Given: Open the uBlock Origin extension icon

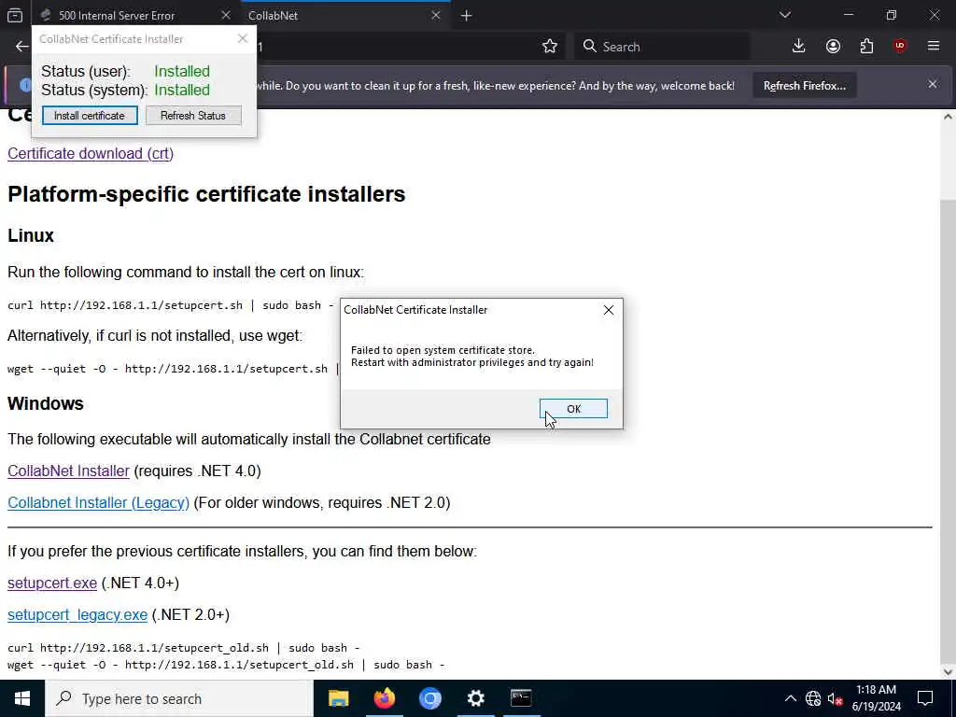Looking at the screenshot, I should (900, 47).
